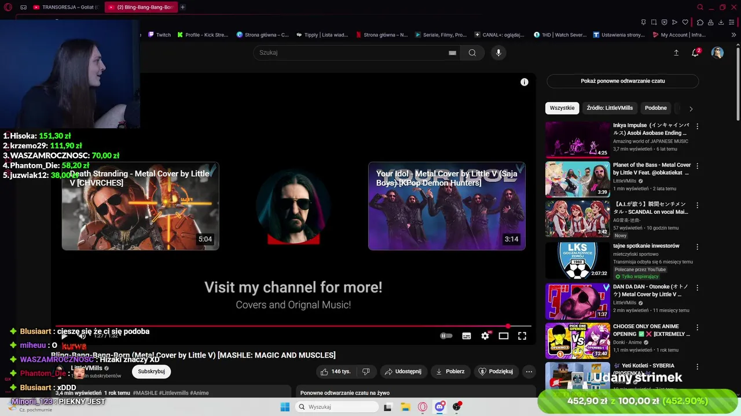Viewport: 741px width, 416px height.
Task: Open Profile - Kick Stre... bookmark
Action: click(x=203, y=35)
